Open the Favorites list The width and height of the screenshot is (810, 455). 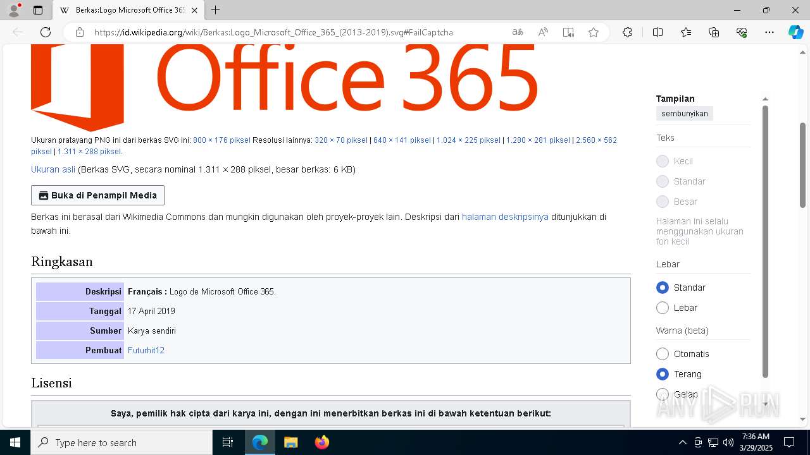pyautogui.click(x=686, y=32)
